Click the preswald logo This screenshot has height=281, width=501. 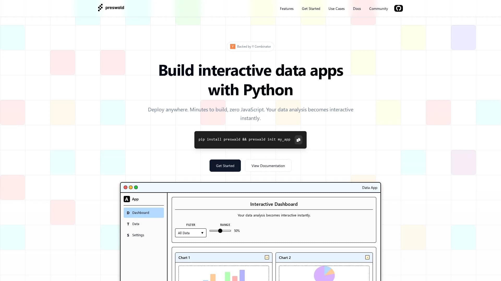pos(111,8)
